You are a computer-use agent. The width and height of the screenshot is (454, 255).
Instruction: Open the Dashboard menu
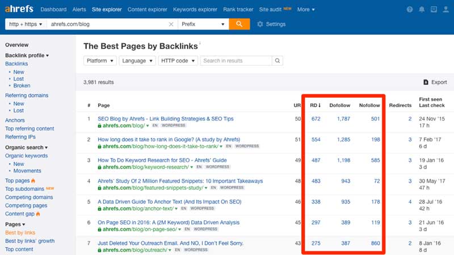coord(53,10)
